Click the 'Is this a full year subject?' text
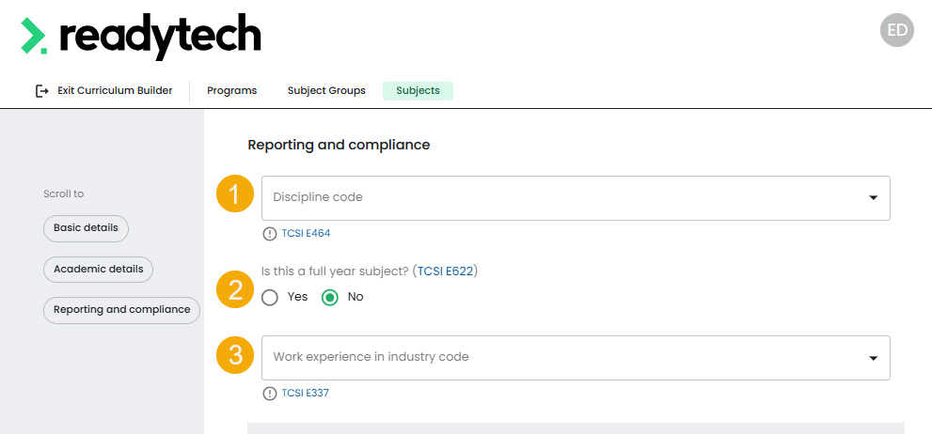 coord(335,271)
